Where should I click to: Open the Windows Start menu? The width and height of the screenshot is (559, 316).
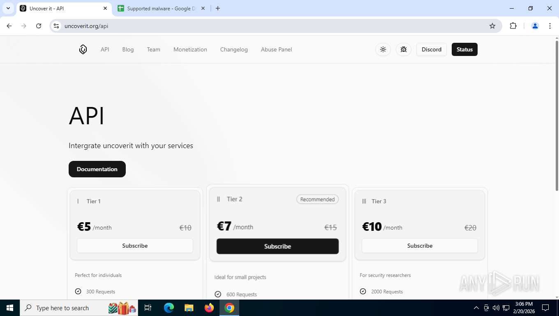click(x=9, y=308)
